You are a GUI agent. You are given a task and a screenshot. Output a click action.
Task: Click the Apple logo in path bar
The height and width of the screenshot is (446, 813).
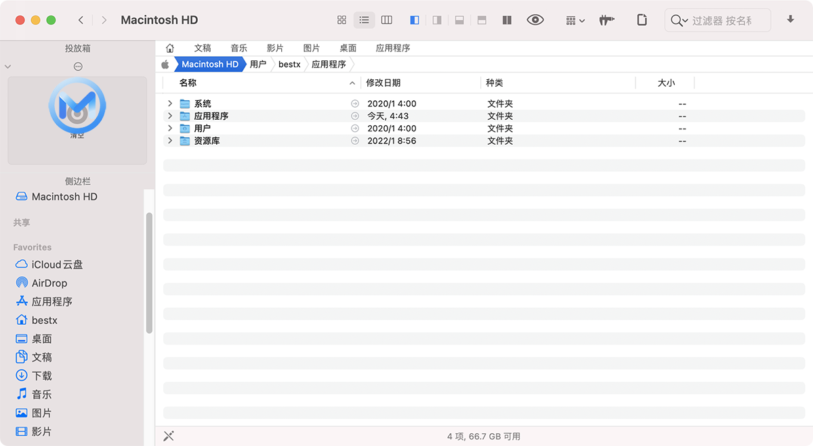pyautogui.click(x=165, y=64)
